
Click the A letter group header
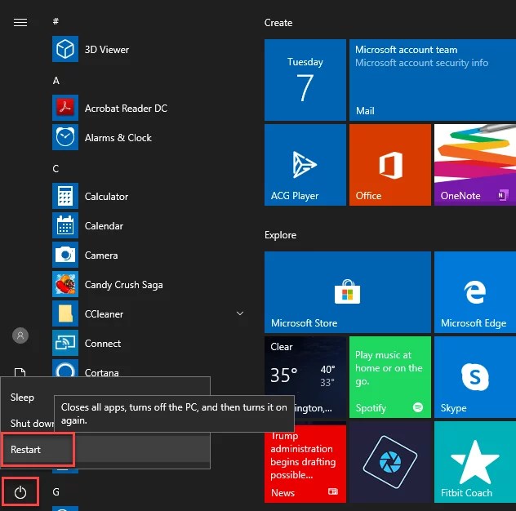[x=56, y=80]
